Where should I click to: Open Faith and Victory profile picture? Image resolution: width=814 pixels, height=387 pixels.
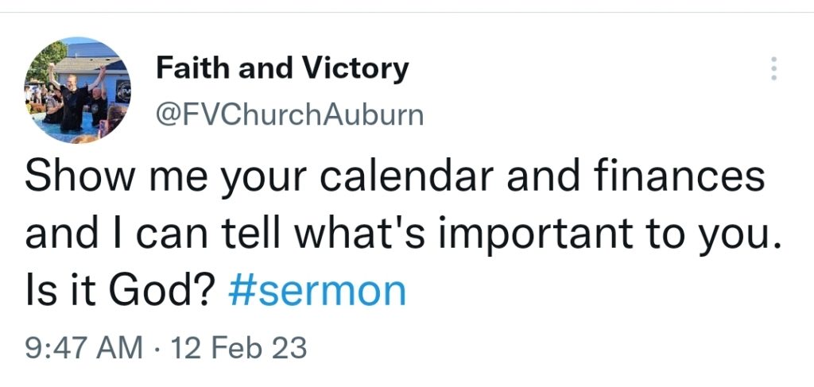point(77,90)
